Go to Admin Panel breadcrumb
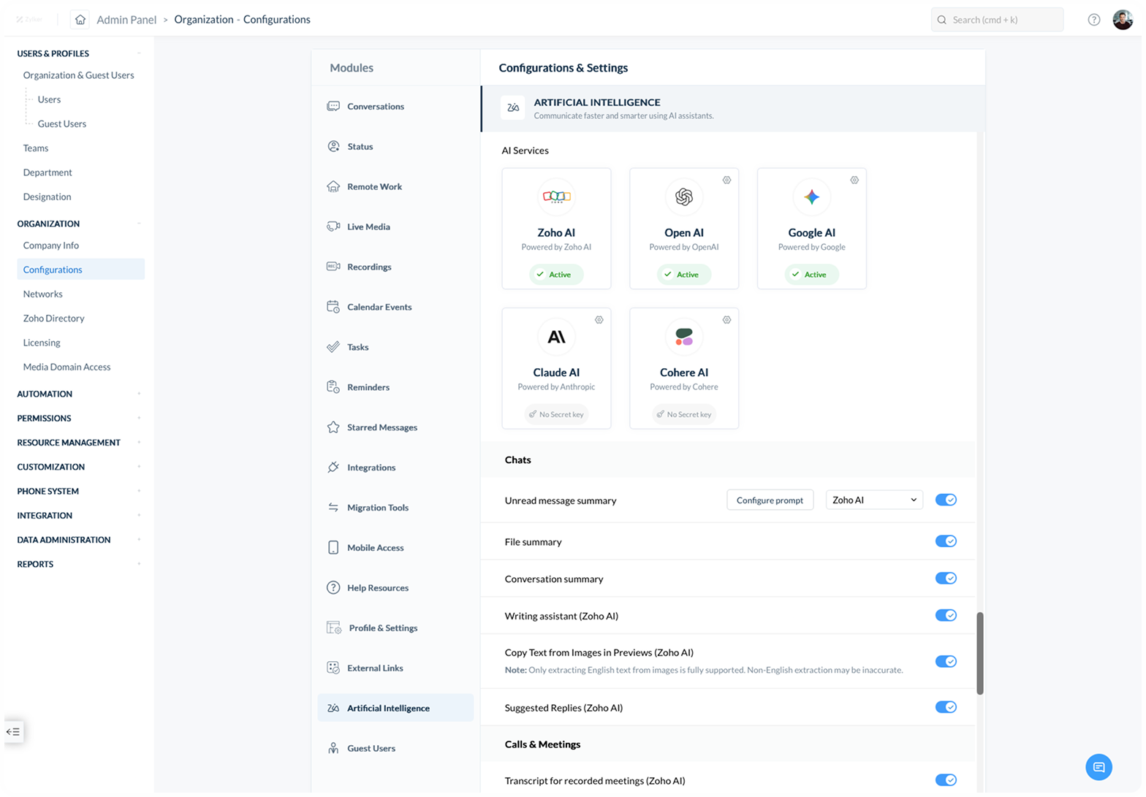 (x=126, y=20)
